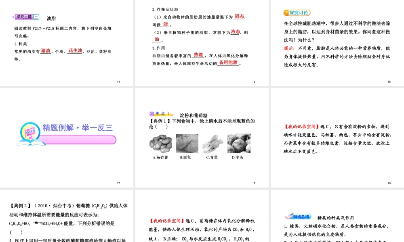
Task: Select the potato image labeled A.马铃薯
Action: (x=161, y=144)
